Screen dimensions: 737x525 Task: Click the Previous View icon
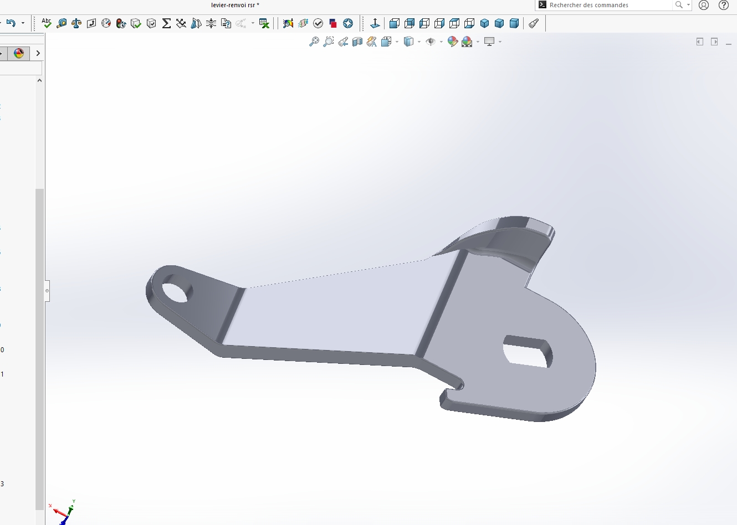[x=343, y=42]
